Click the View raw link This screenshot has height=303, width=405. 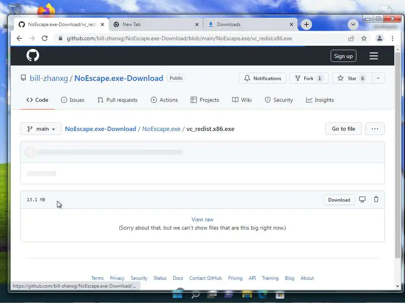[x=202, y=219]
